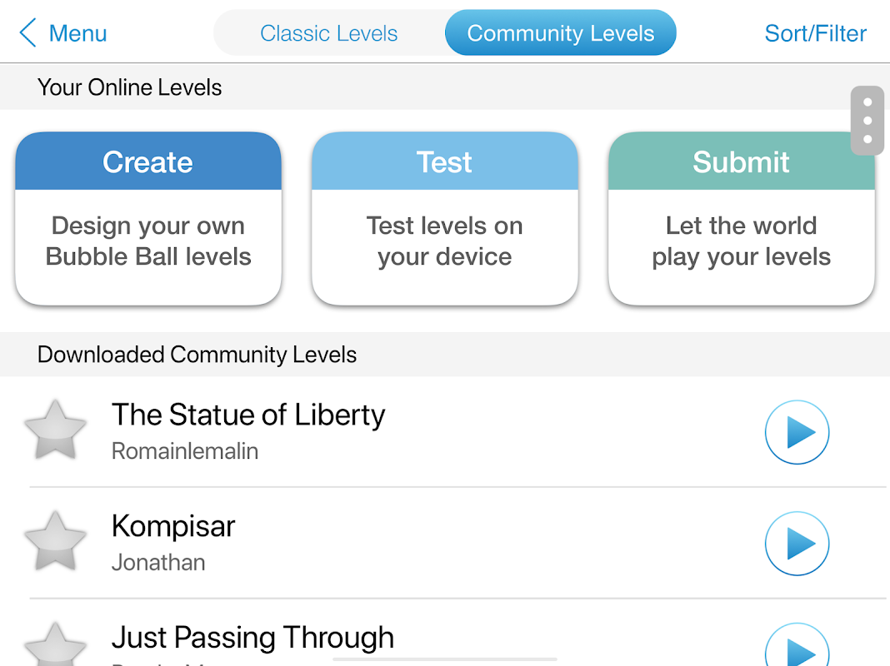Toggle the star next to Kompisar
Screen dimensions: 890x666
tap(56, 542)
